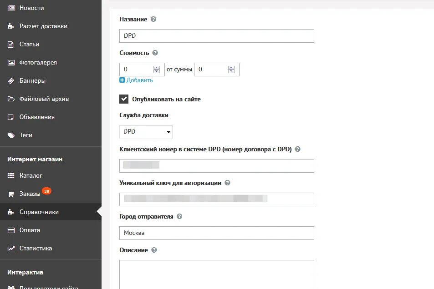Open the Служба доставки DPD dropdown

(x=146, y=132)
